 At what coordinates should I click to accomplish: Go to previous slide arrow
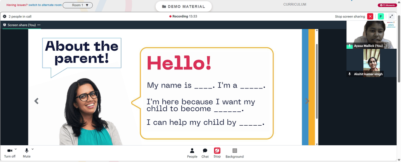pyautogui.click(x=36, y=101)
